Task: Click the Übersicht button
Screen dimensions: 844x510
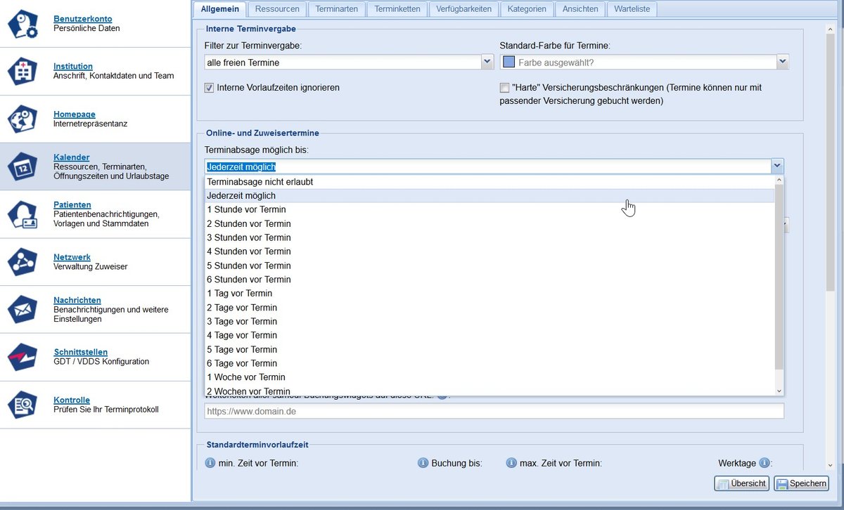Action: (741, 484)
